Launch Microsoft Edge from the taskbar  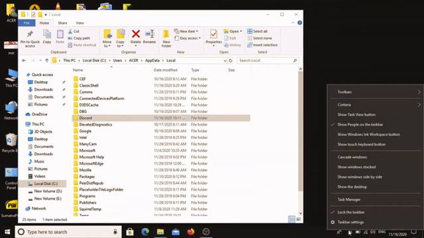[x=145, y=232]
